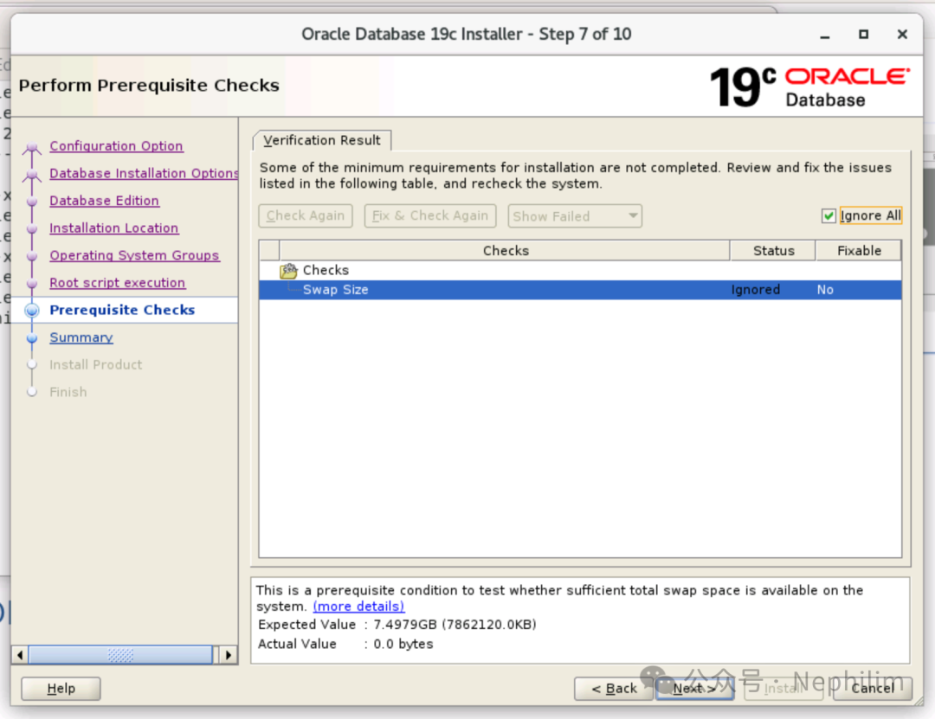Screen dimensions: 935x719
Task: Select the Verification Result tab
Action: click(x=322, y=140)
